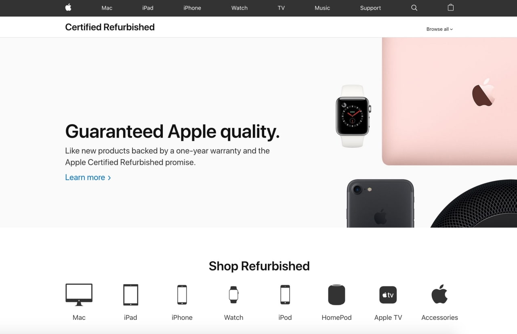Image resolution: width=517 pixels, height=334 pixels.
Task: Select the iPod refurbished category icon
Action: pyautogui.click(x=285, y=295)
